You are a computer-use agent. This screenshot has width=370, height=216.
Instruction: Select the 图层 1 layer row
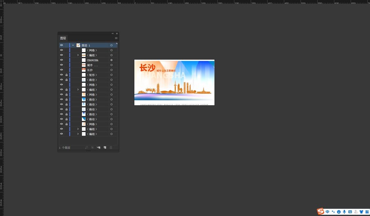[x=88, y=45]
